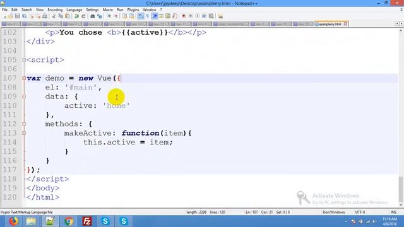Place cursor on 'this.active = item;' line
This screenshot has height=227, width=404.
[x=128, y=143]
